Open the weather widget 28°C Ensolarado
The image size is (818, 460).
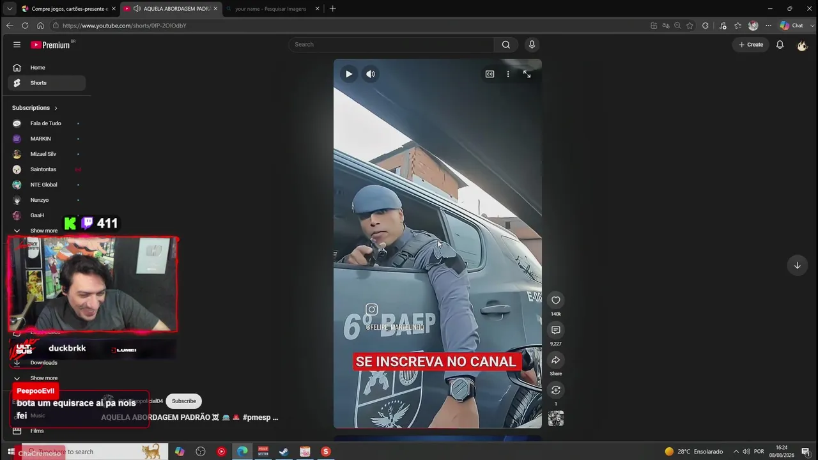[693, 452]
